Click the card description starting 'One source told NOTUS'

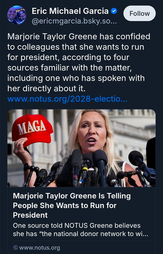pos(76,225)
